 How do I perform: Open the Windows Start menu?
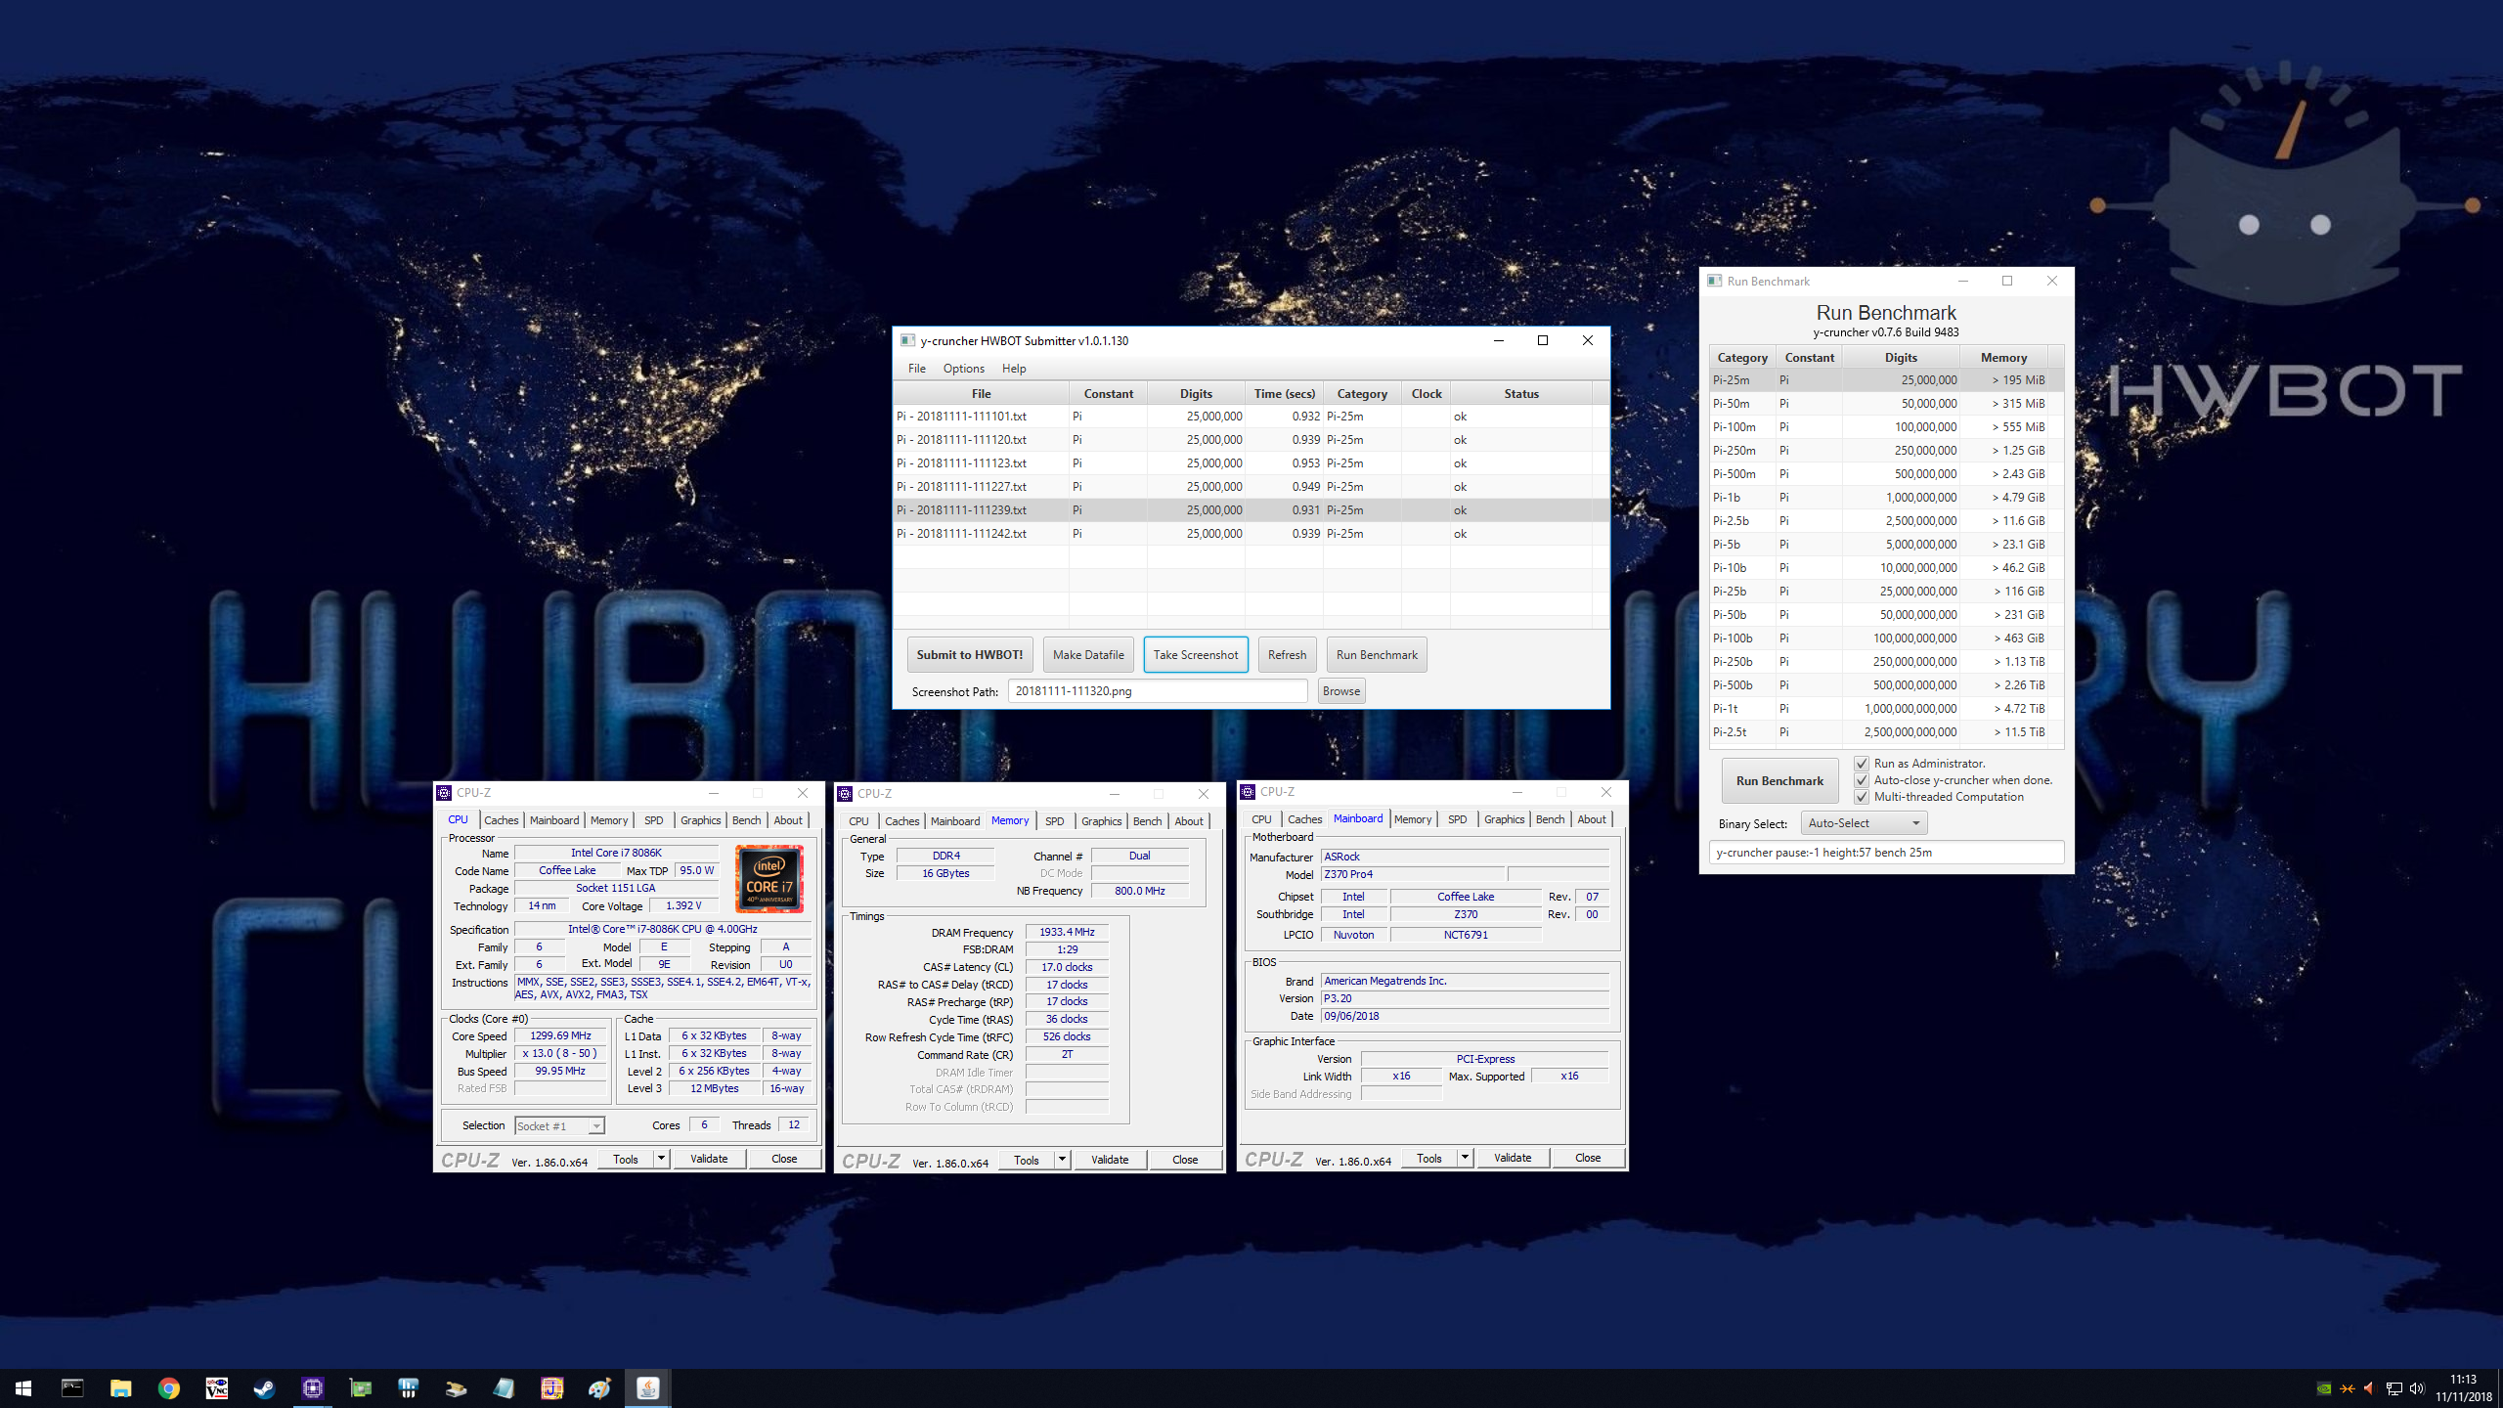tap(23, 1387)
